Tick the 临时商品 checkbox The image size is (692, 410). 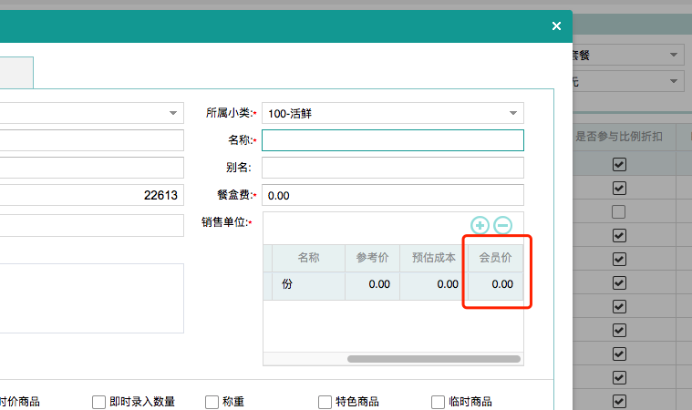pos(439,402)
